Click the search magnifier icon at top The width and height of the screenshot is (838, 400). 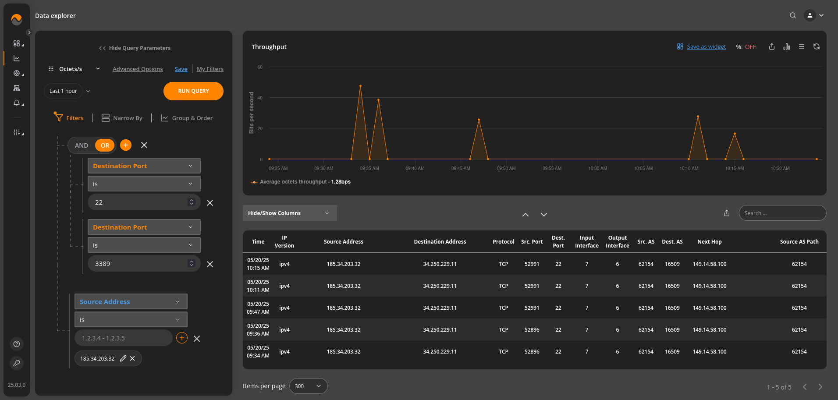coord(792,15)
